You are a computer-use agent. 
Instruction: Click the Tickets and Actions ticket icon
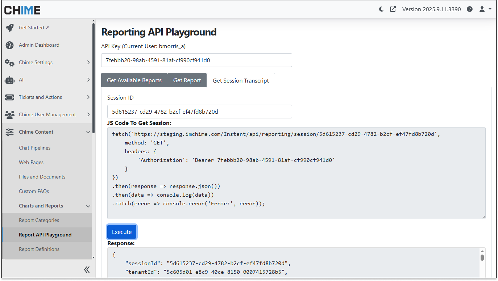click(x=10, y=97)
